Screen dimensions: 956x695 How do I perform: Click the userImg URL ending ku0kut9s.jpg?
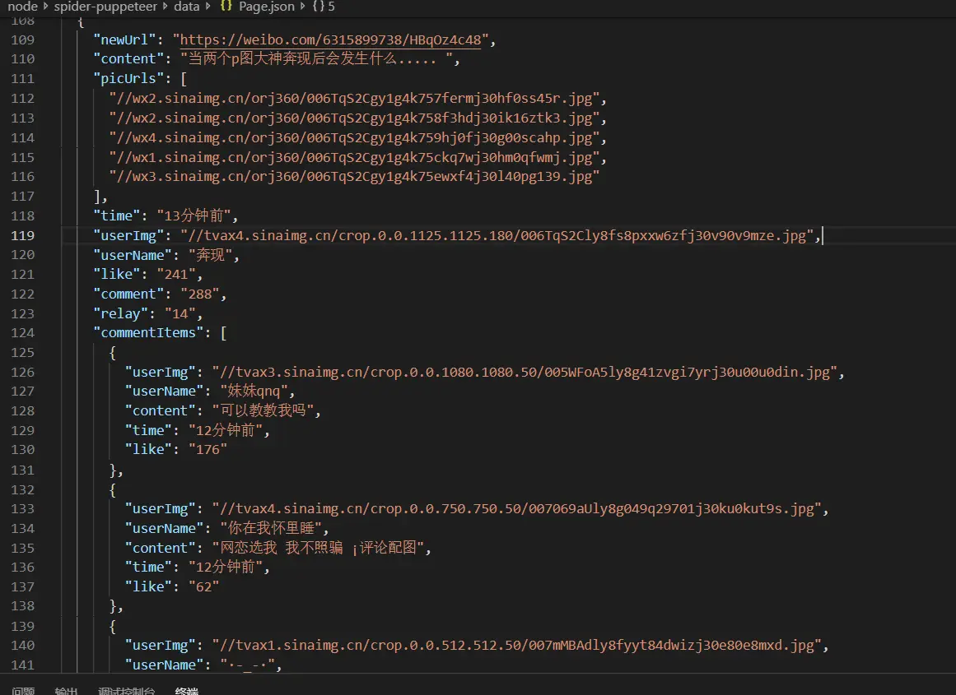click(517, 508)
